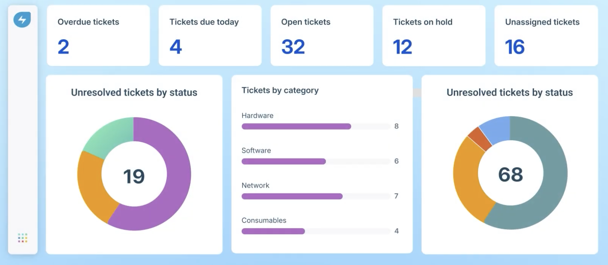Select the Software category bar

(283, 161)
